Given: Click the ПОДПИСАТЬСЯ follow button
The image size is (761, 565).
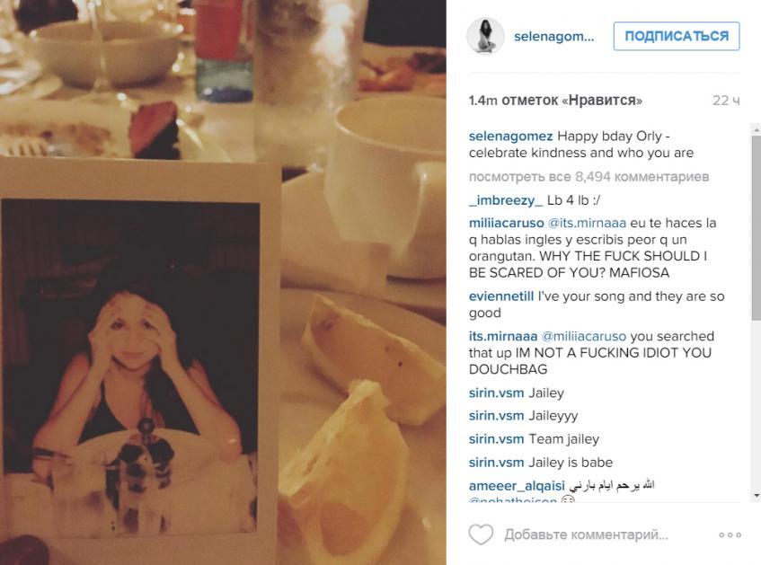Looking at the screenshot, I should 676,36.
